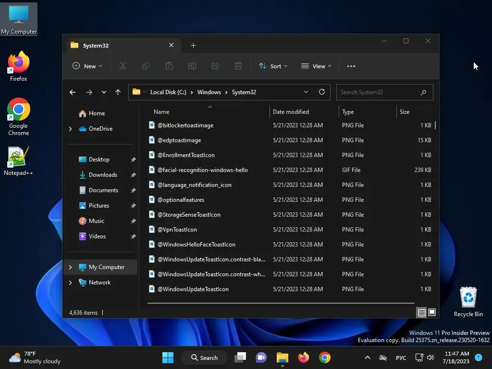Launch Chrome from the taskbar
Viewport: 492px width, 369px height.
(x=324, y=357)
